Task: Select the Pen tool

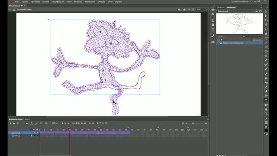Action: 266,34
